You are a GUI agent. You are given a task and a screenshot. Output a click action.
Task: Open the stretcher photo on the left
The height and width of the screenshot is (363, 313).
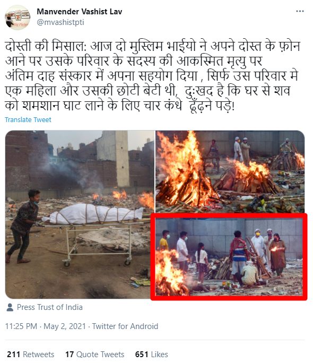point(80,214)
